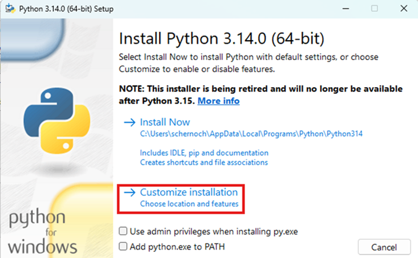The width and height of the screenshot is (418, 258).
Task: Choose Customize installation option
Action: (189, 192)
